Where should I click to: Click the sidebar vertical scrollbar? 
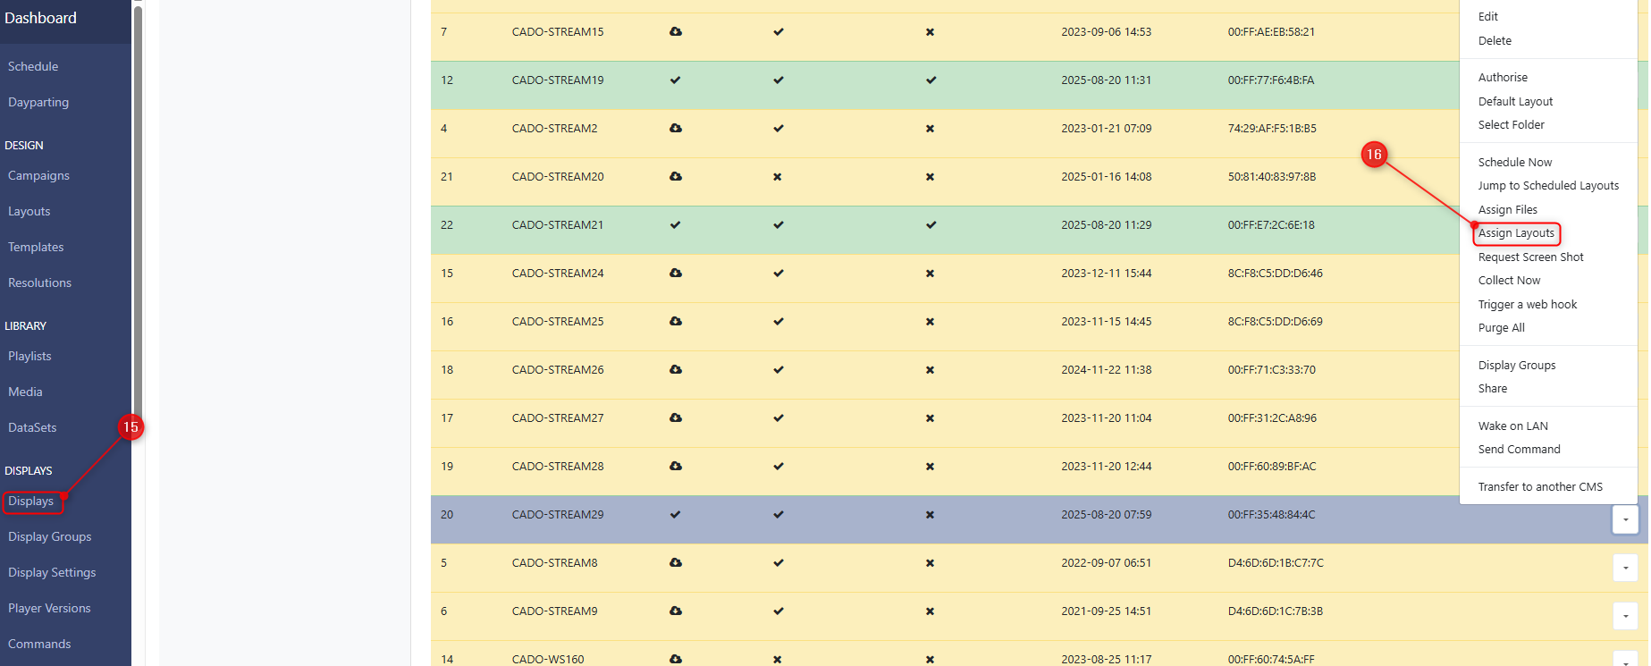[x=138, y=215]
